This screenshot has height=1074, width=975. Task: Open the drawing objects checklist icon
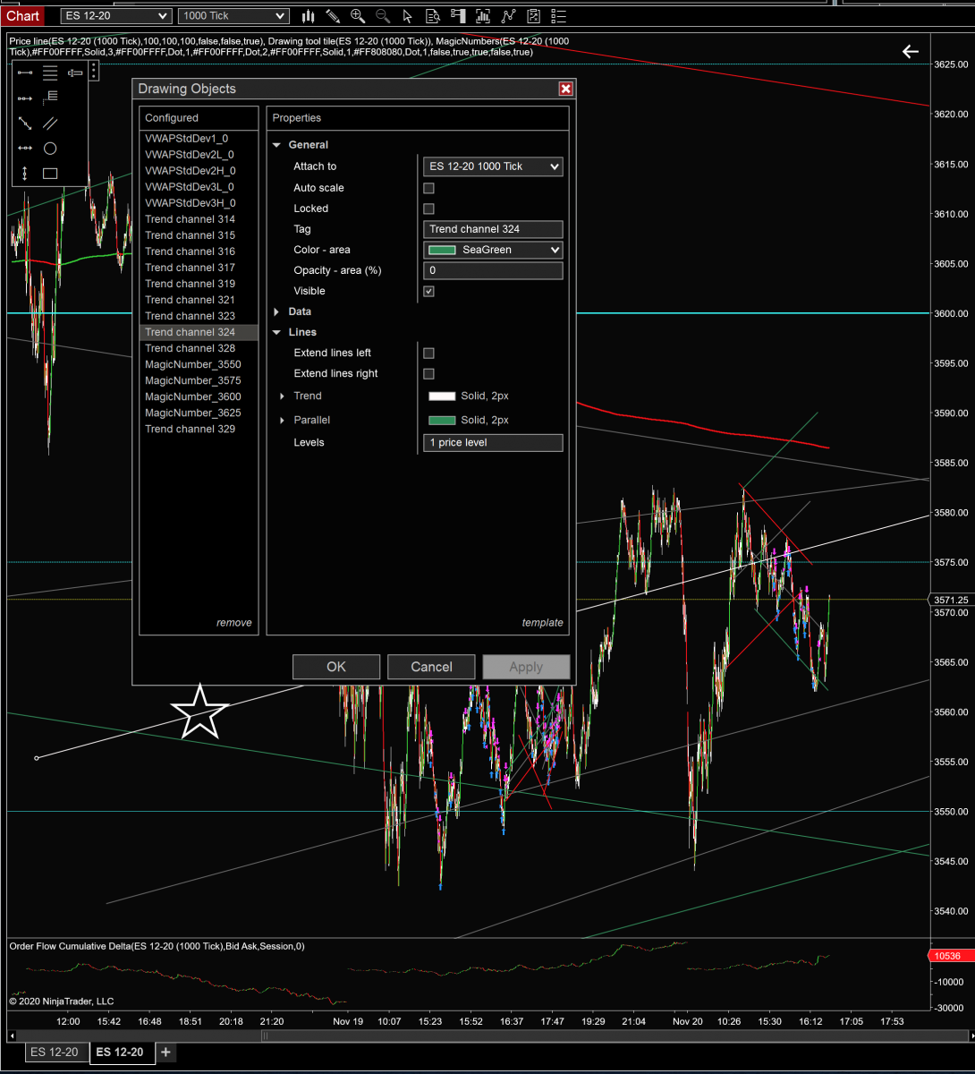coord(534,15)
